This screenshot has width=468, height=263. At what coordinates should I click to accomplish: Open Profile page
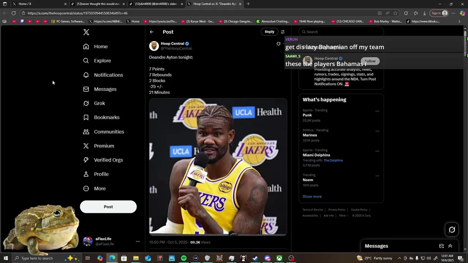click(x=96, y=174)
